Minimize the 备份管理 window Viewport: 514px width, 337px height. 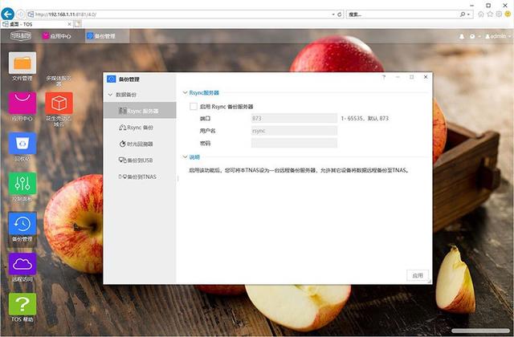tap(398, 77)
